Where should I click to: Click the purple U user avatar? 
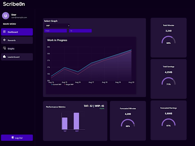6,16
